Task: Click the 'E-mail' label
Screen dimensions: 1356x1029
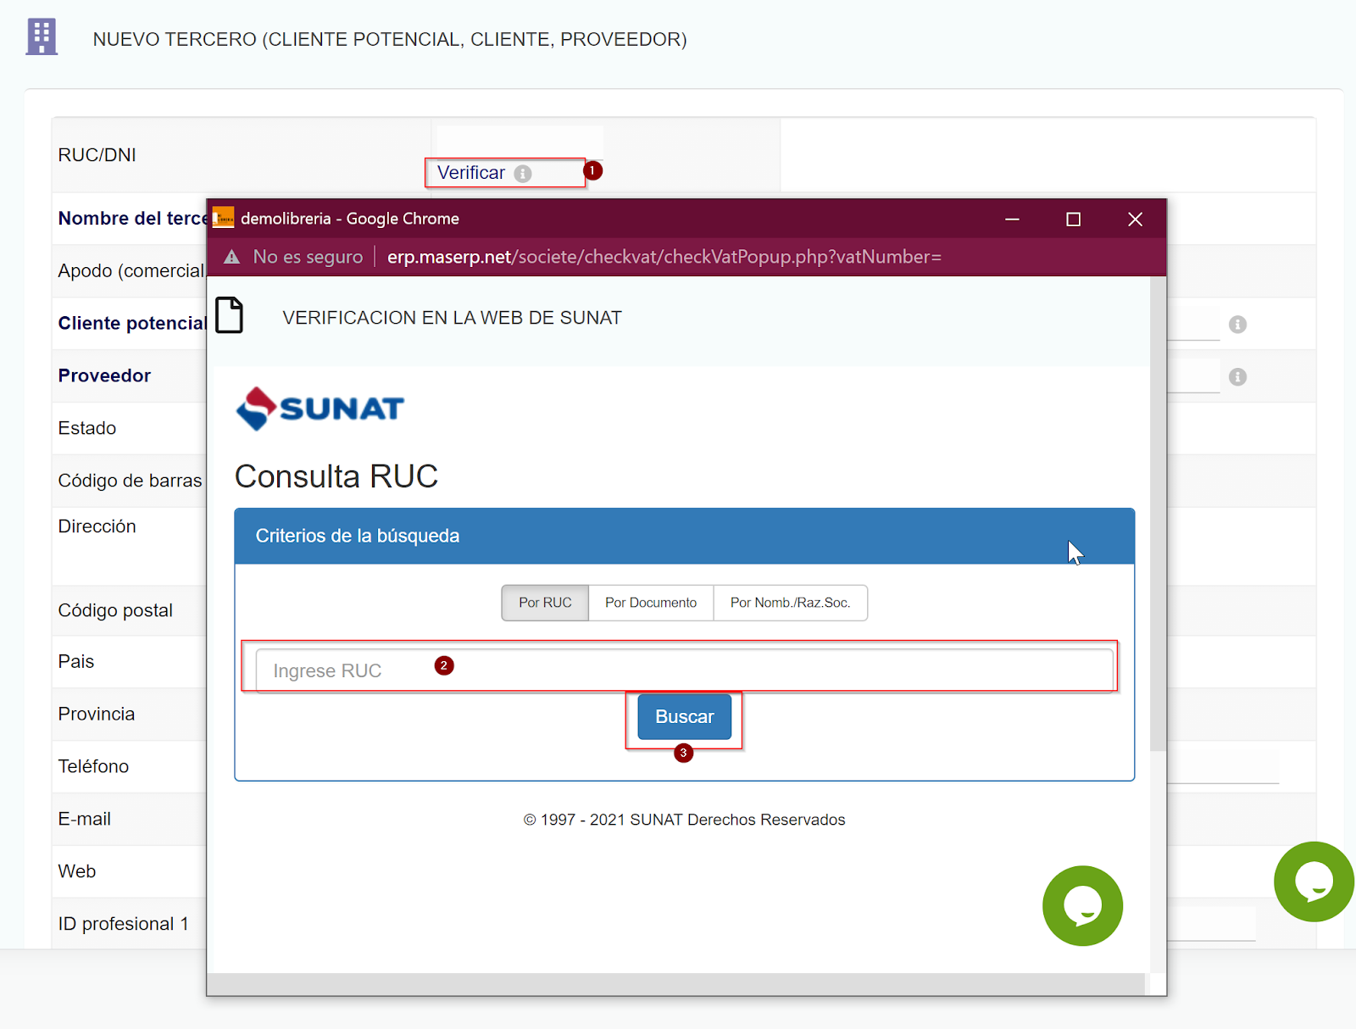Action: point(85,819)
